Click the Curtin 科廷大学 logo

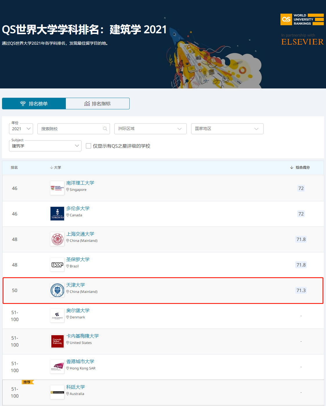point(57,392)
